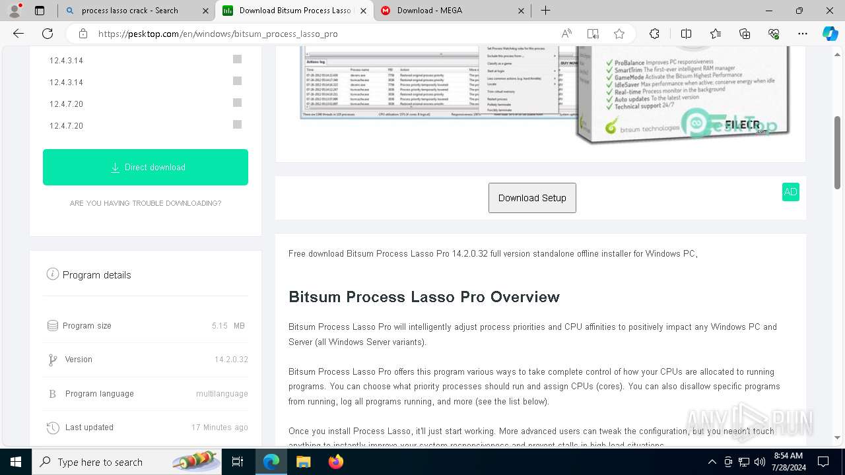The width and height of the screenshot is (845, 475).
Task: Click the Direct download button
Action: [x=145, y=167]
